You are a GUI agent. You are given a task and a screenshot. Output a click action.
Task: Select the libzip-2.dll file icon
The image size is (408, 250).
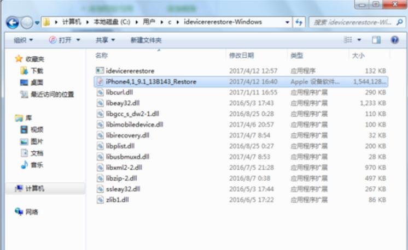pyautogui.click(x=100, y=178)
